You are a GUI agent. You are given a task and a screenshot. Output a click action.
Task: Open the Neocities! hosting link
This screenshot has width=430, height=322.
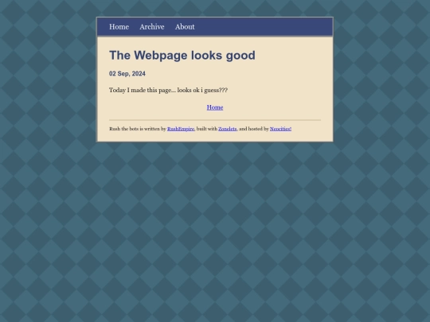(280, 129)
